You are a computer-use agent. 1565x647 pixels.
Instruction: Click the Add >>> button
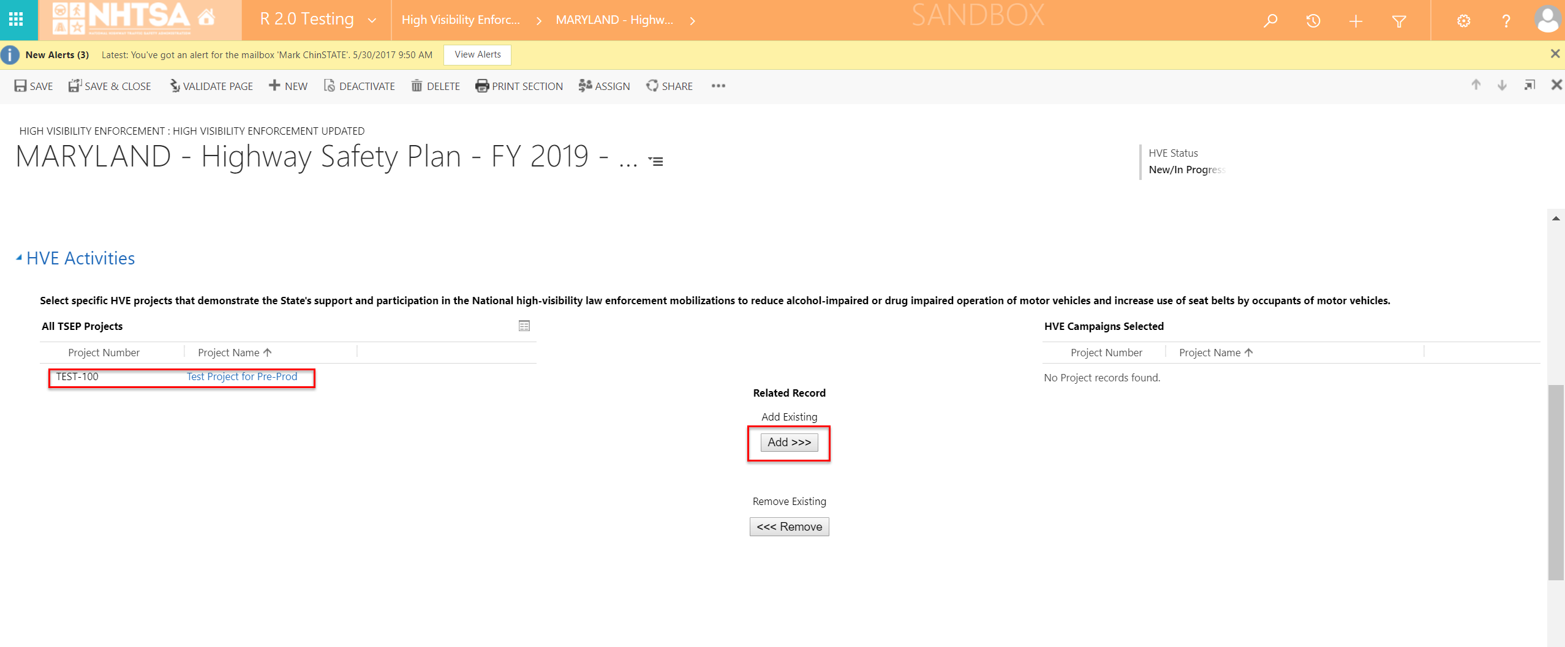[789, 442]
